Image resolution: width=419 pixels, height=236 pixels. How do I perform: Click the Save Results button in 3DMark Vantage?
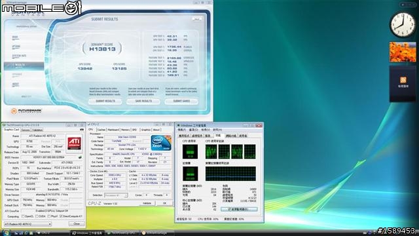pos(143,101)
